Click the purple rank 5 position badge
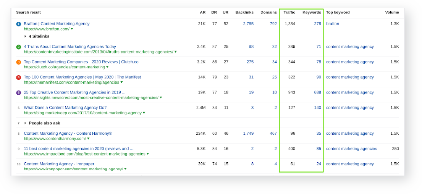This screenshot has width=422, height=194. click(x=18, y=93)
